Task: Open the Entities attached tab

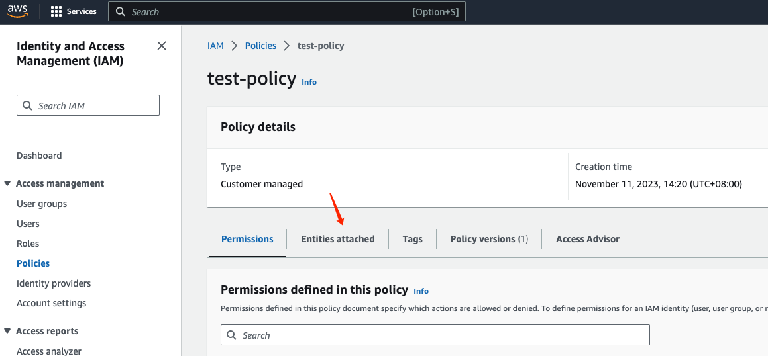Action: [x=337, y=239]
